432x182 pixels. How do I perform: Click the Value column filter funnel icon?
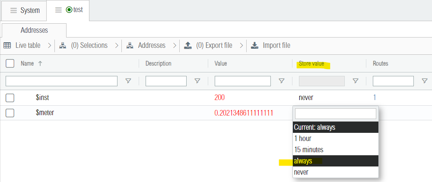tap(282, 81)
